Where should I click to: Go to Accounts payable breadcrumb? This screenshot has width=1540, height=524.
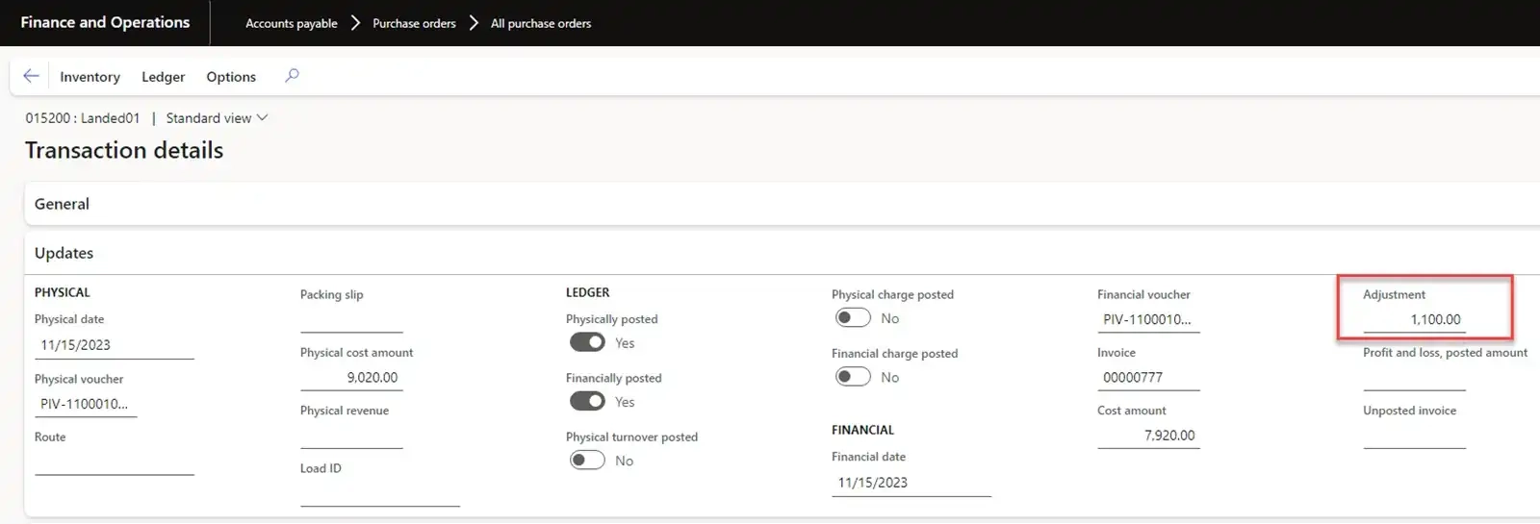click(291, 23)
